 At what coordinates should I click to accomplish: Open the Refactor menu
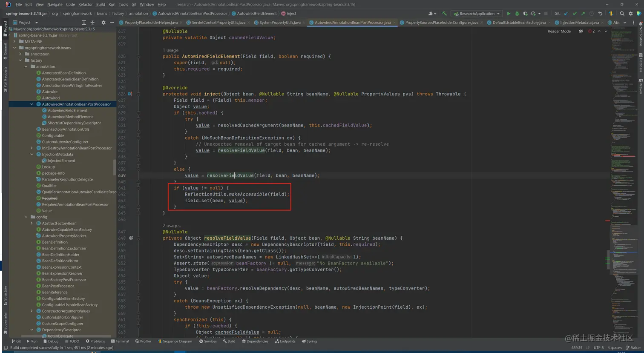click(x=85, y=4)
